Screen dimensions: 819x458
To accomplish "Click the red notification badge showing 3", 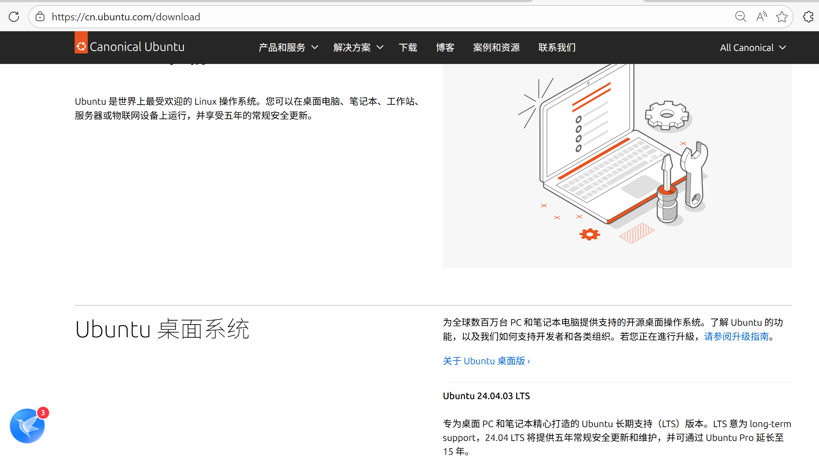I will pos(43,413).
